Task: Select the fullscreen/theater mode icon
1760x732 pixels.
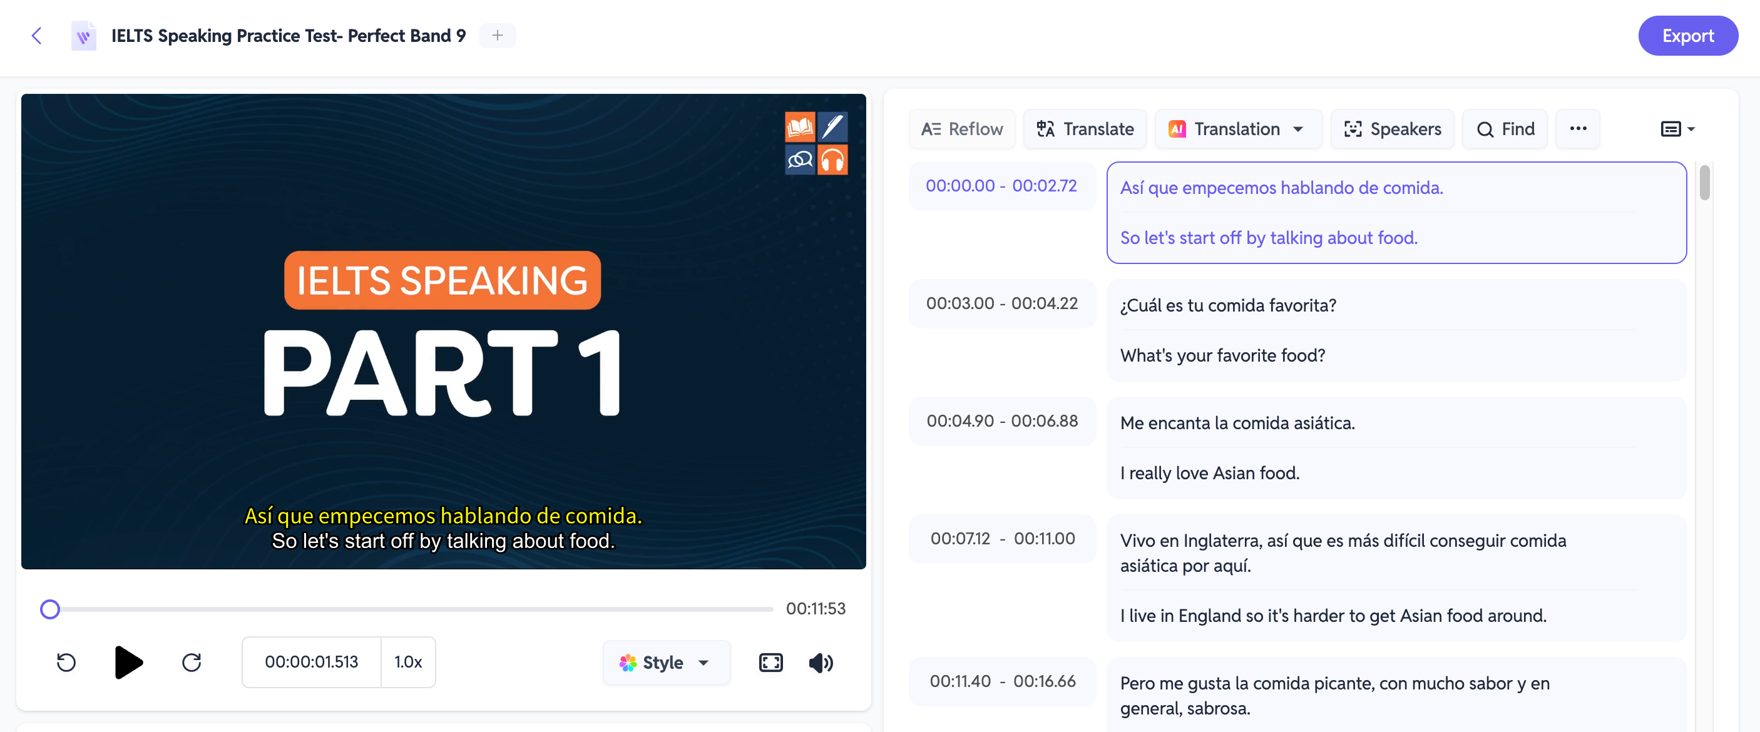Action: click(x=770, y=661)
